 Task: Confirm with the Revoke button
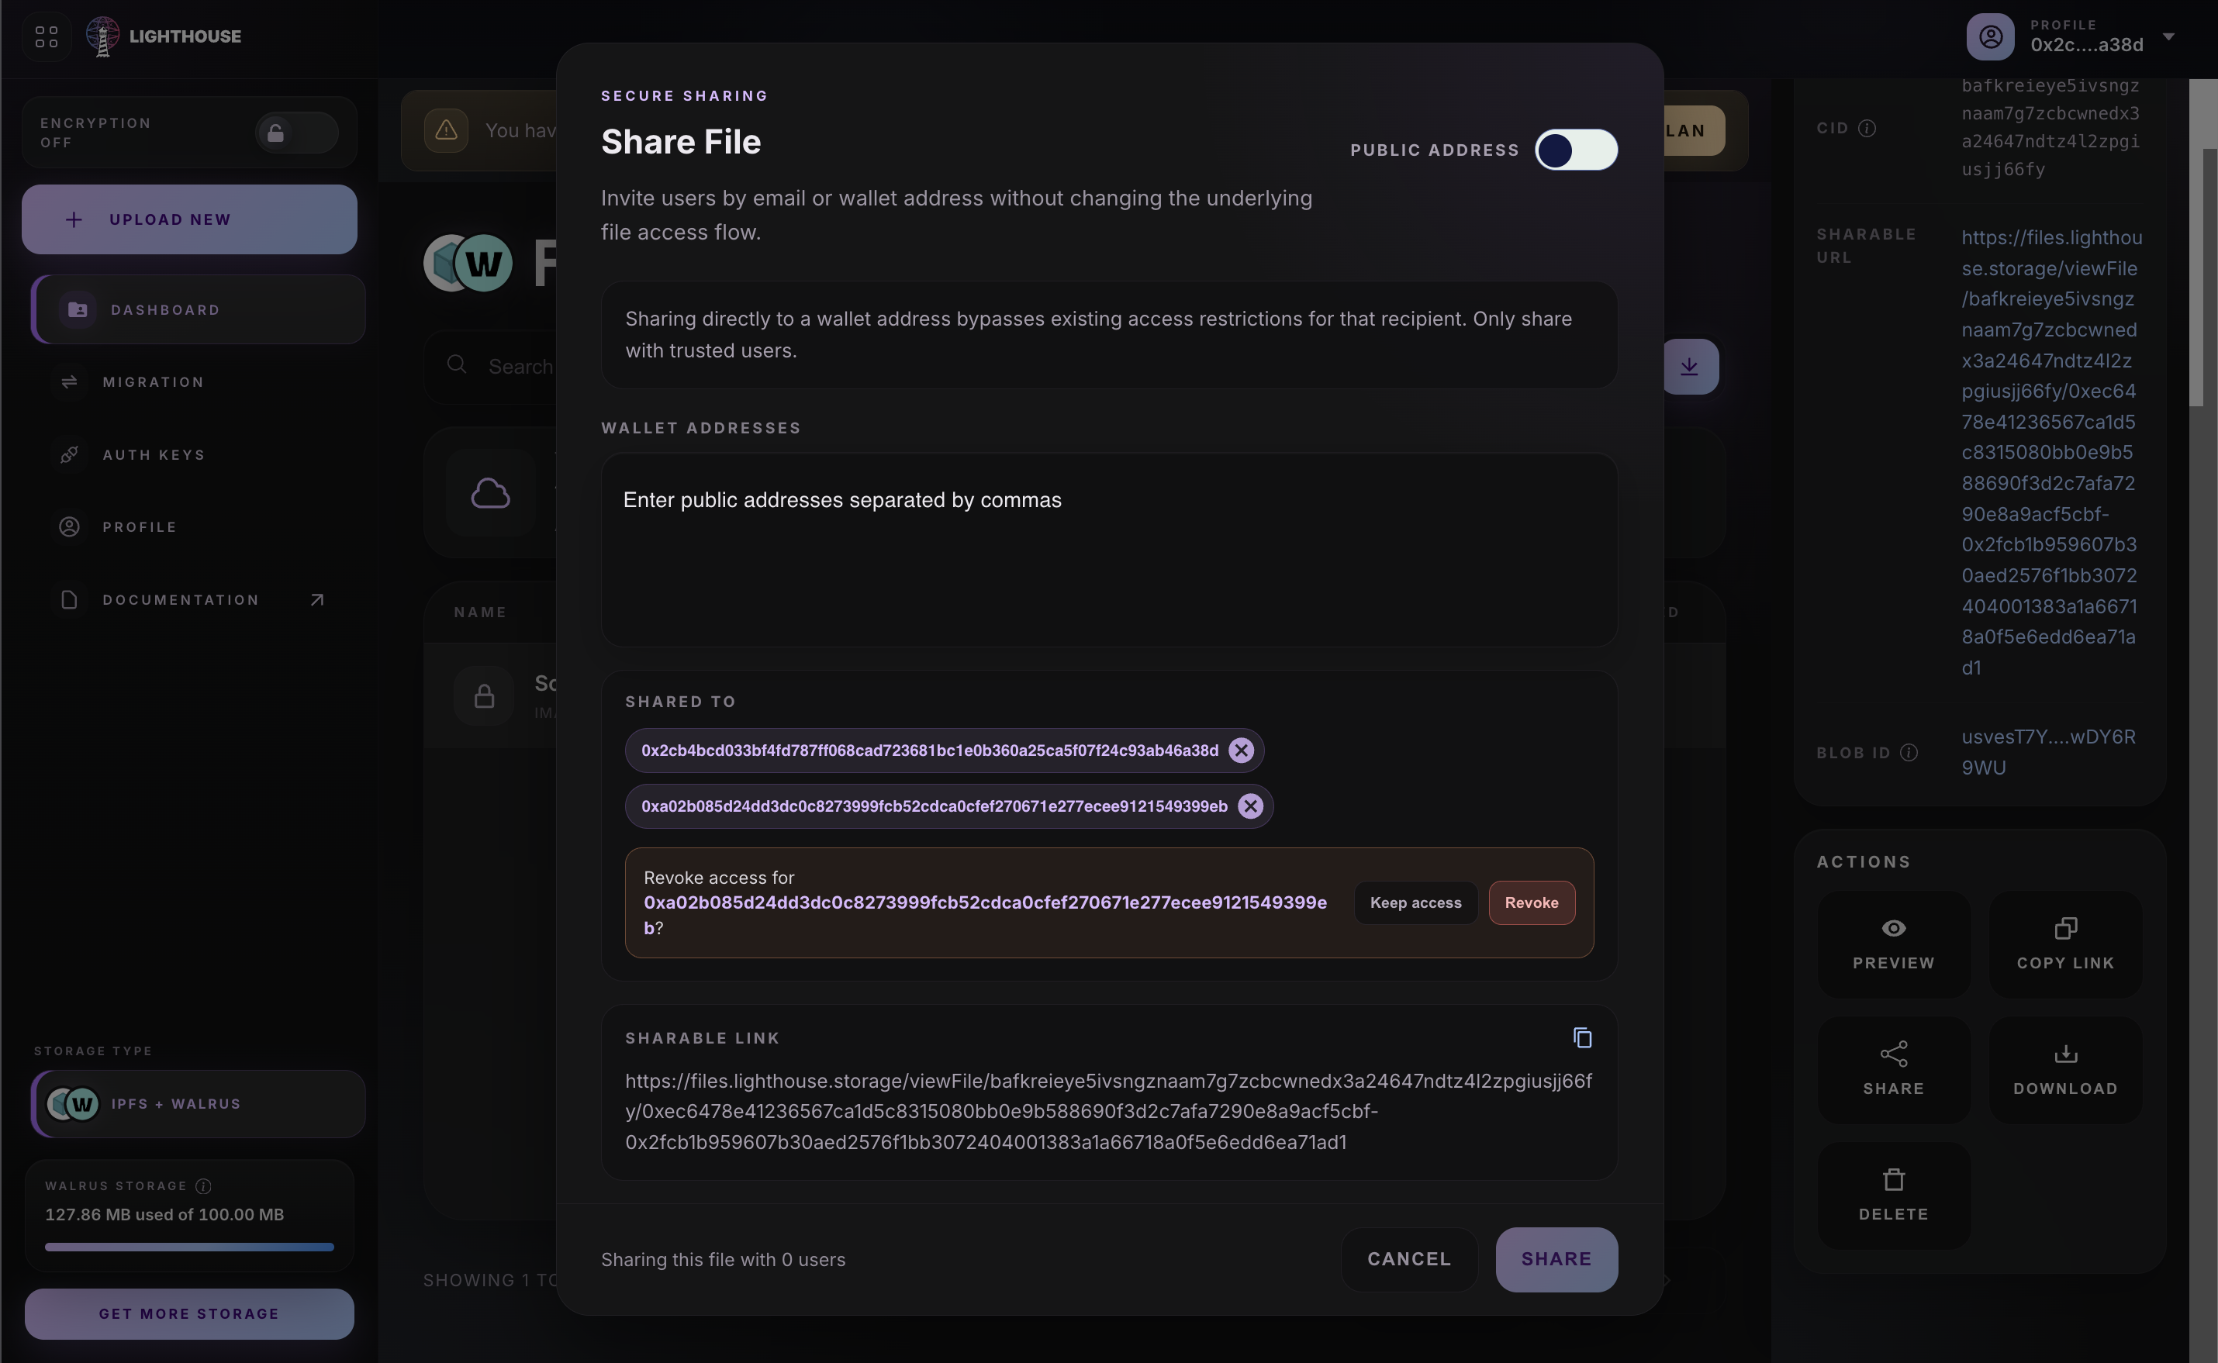(x=1531, y=902)
